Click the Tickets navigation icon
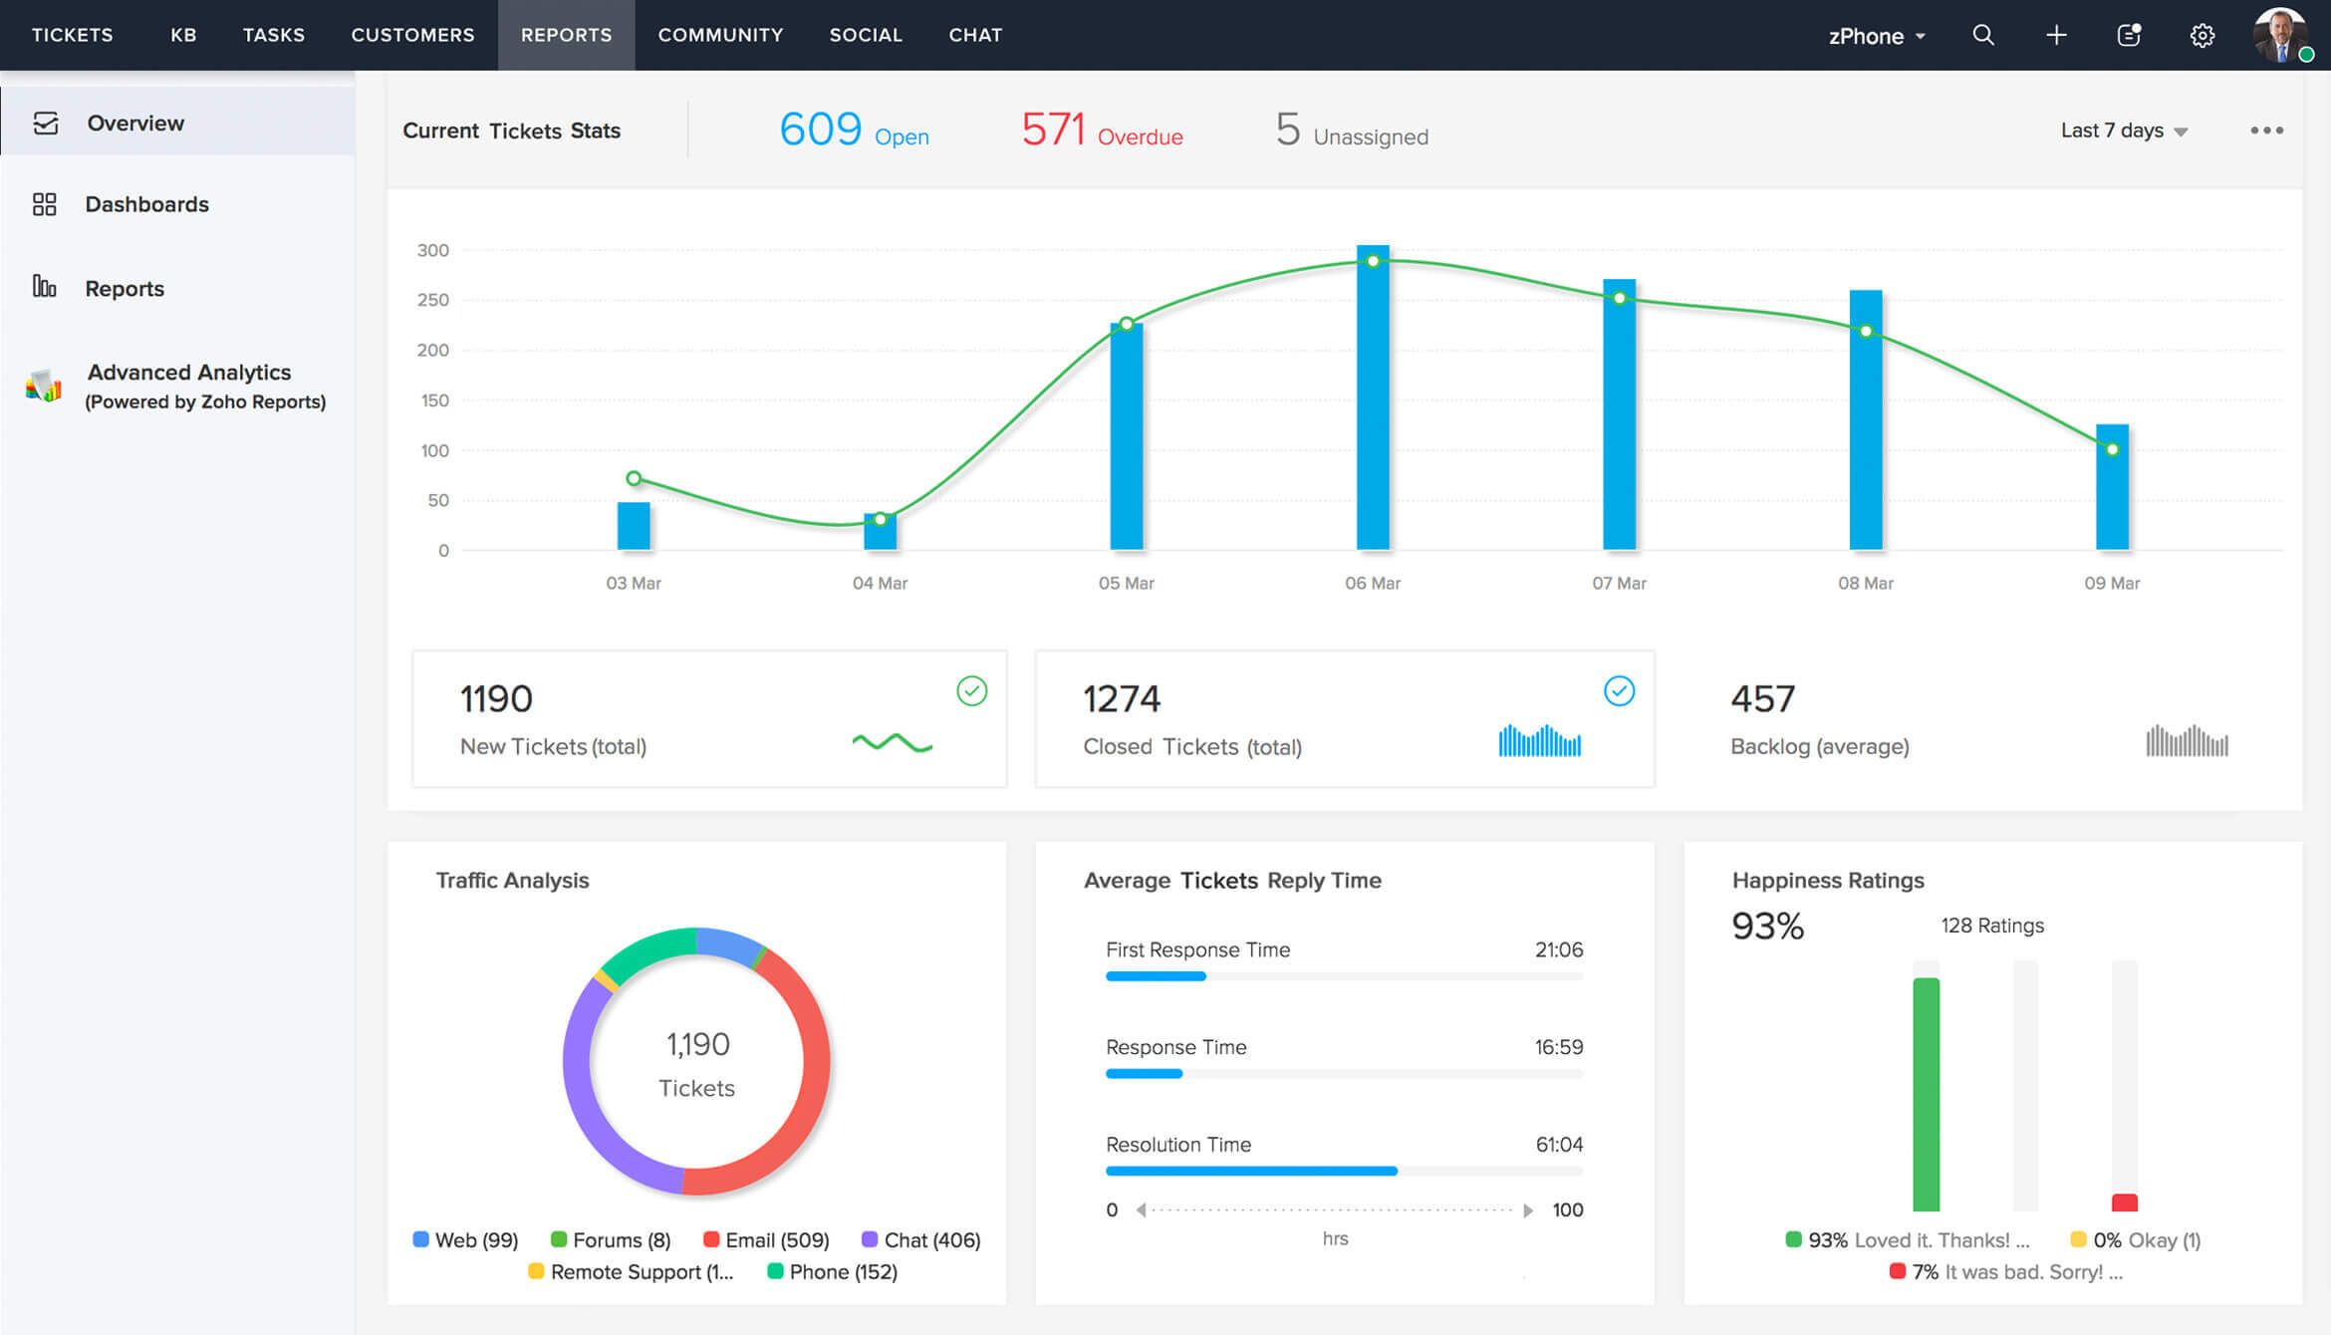This screenshot has height=1335, width=2331. click(x=69, y=34)
